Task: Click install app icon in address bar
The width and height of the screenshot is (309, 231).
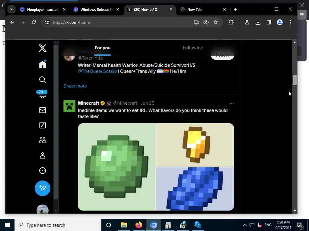Action: 196,22
